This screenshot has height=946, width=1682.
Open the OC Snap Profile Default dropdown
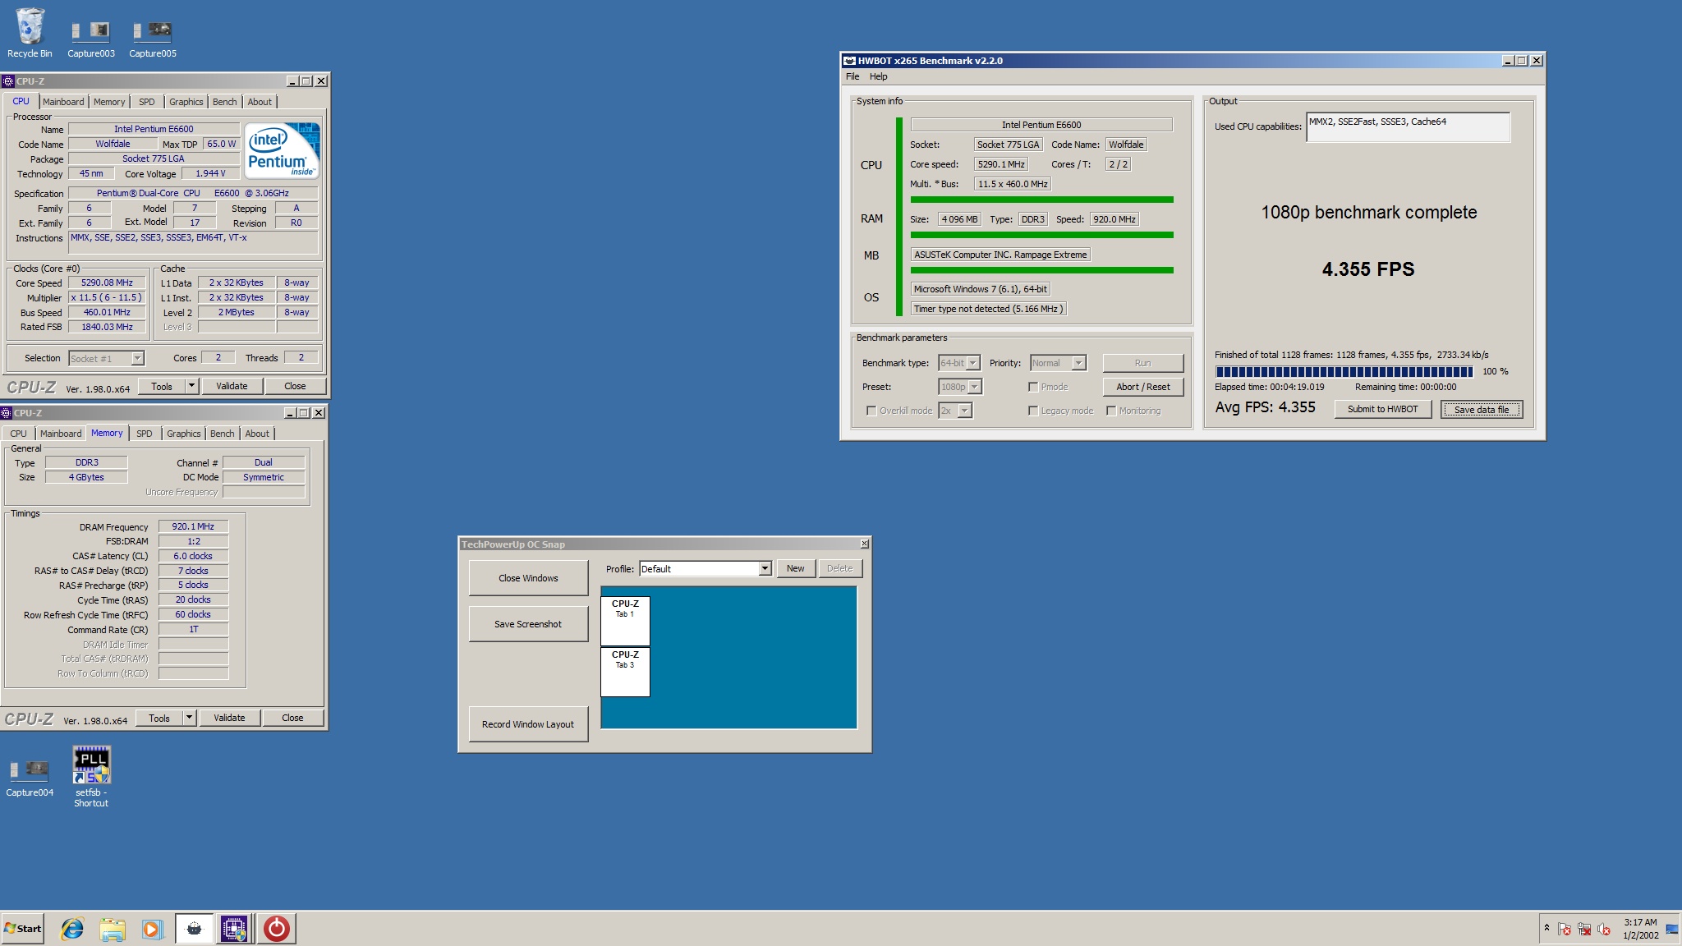(x=705, y=569)
